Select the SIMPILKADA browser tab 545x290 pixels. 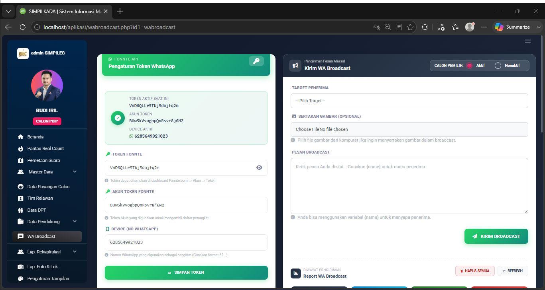[x=64, y=11]
